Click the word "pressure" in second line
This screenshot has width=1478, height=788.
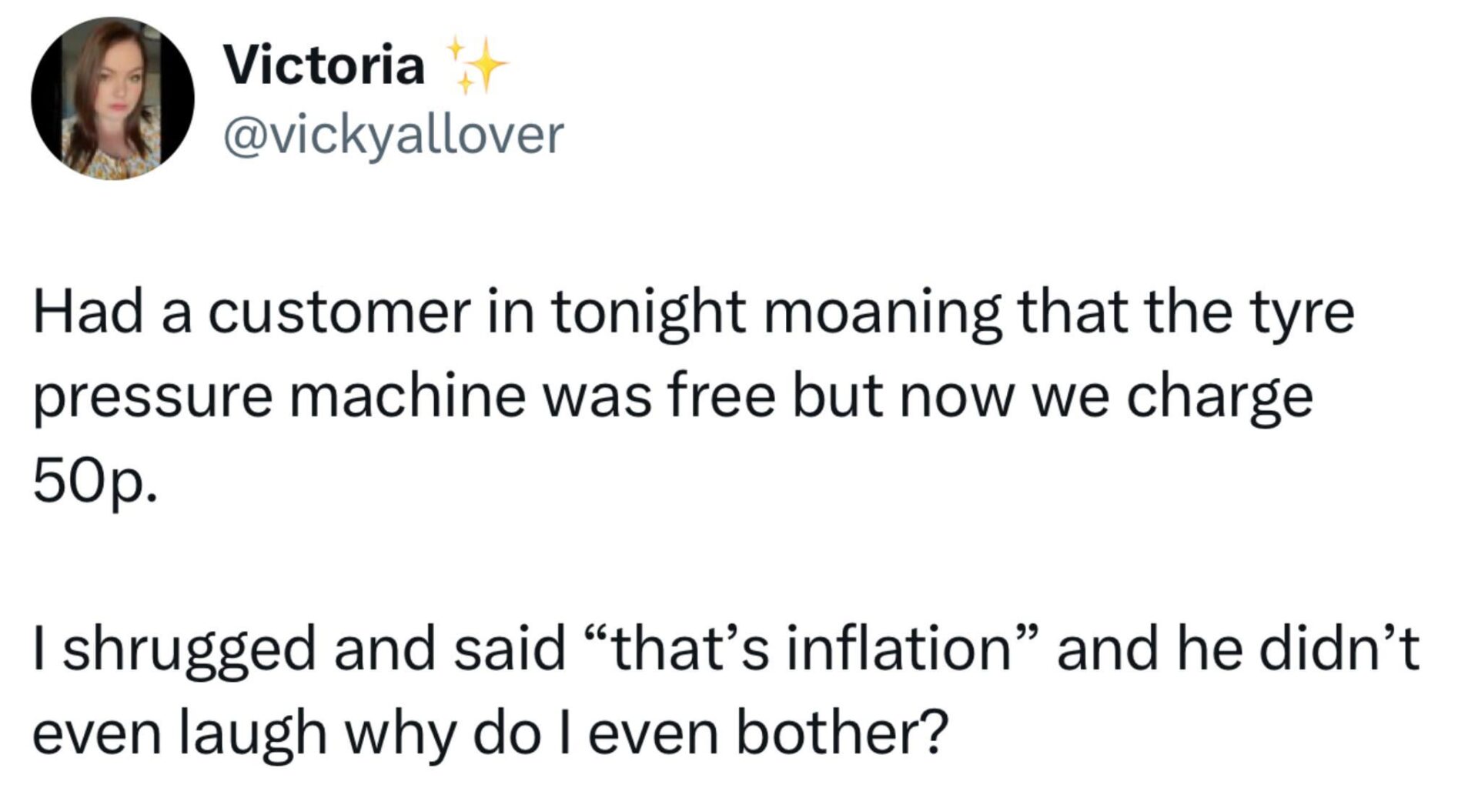pos(152,400)
